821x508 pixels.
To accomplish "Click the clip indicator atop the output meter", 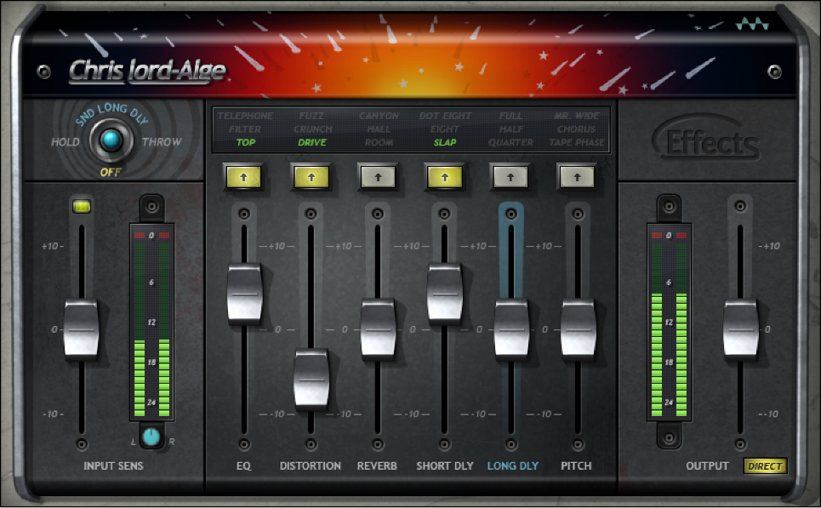I will coord(668,204).
